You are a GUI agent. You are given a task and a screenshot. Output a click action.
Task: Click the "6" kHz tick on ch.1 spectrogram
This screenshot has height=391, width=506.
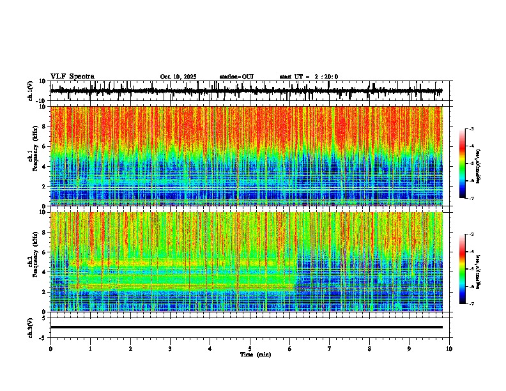tap(45, 147)
